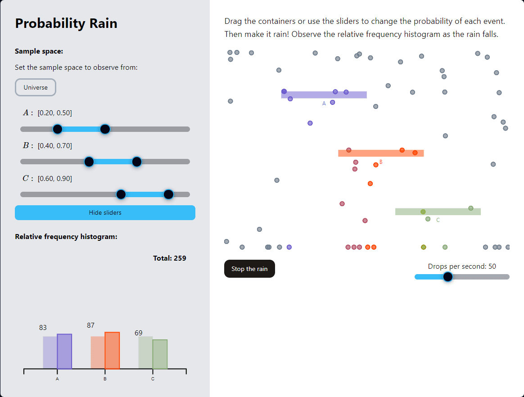Select the right handle of slider C
This screenshot has width=524, height=397.
pyautogui.click(x=168, y=194)
